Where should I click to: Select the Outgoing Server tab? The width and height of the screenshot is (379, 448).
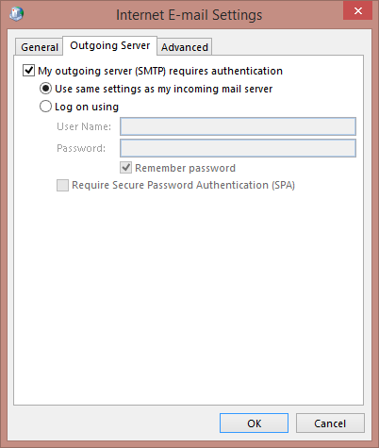pyautogui.click(x=110, y=45)
